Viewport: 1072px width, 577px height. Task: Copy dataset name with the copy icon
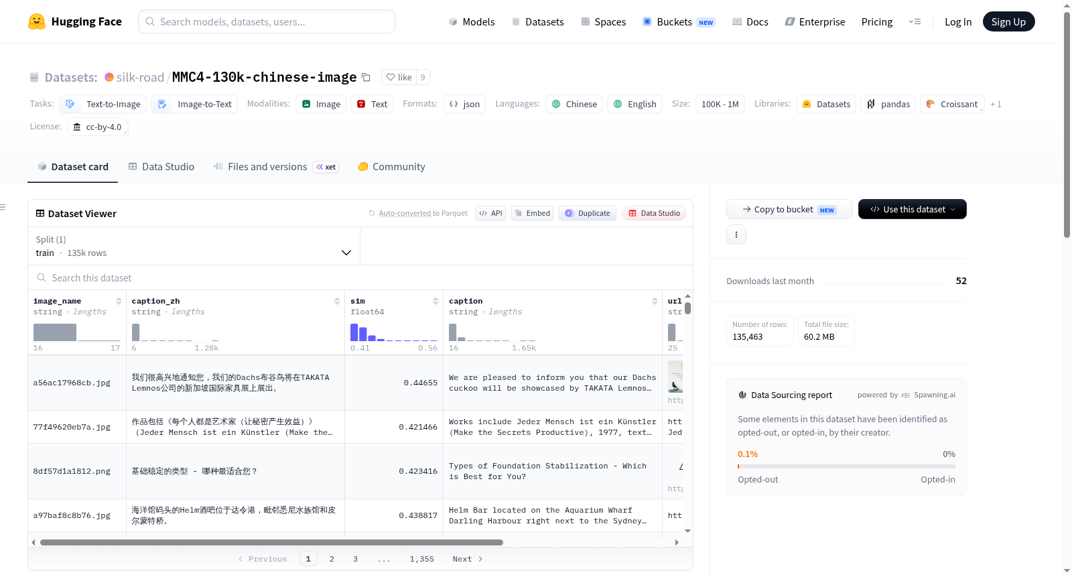366,77
